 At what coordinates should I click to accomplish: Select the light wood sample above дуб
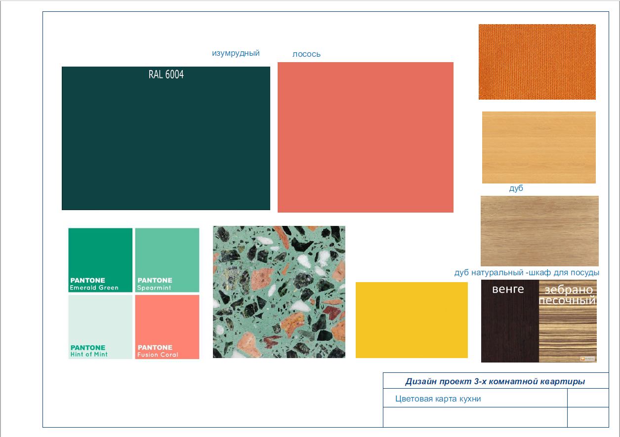point(538,147)
